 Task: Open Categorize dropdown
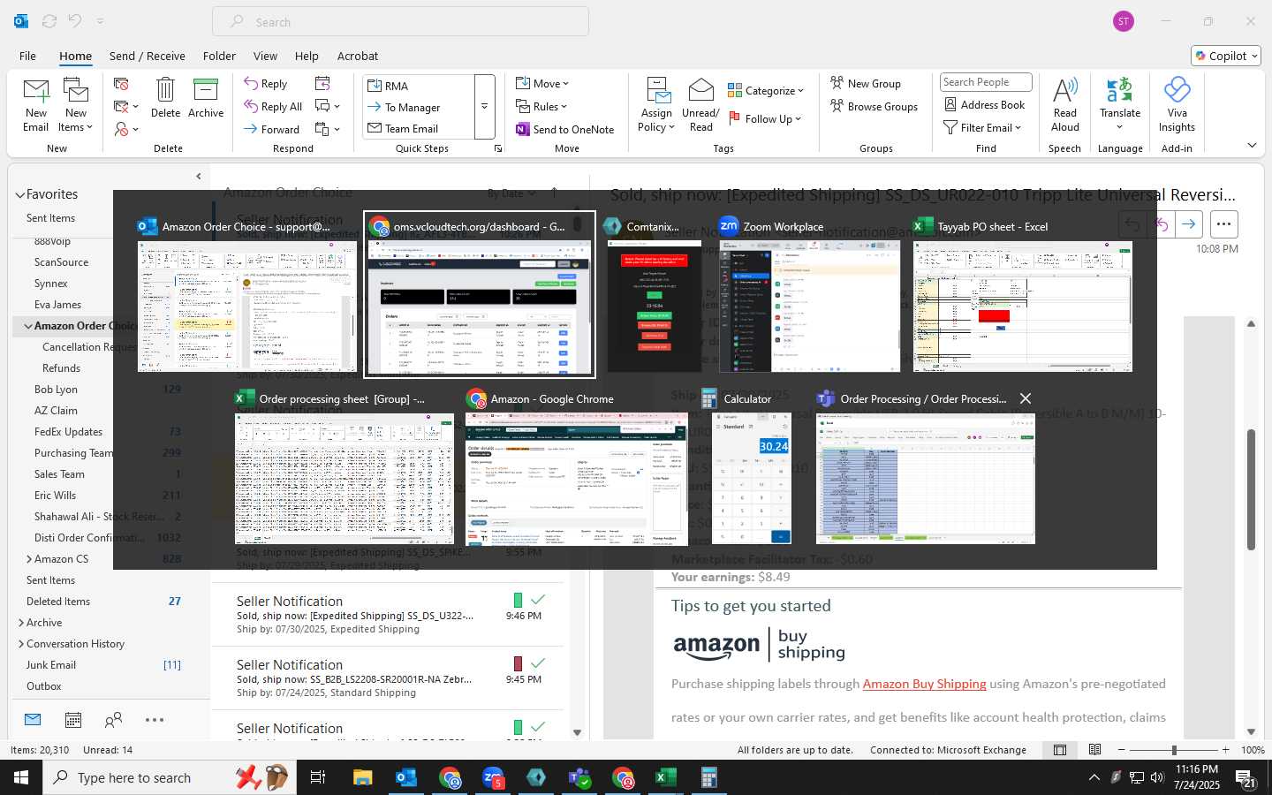click(x=766, y=90)
